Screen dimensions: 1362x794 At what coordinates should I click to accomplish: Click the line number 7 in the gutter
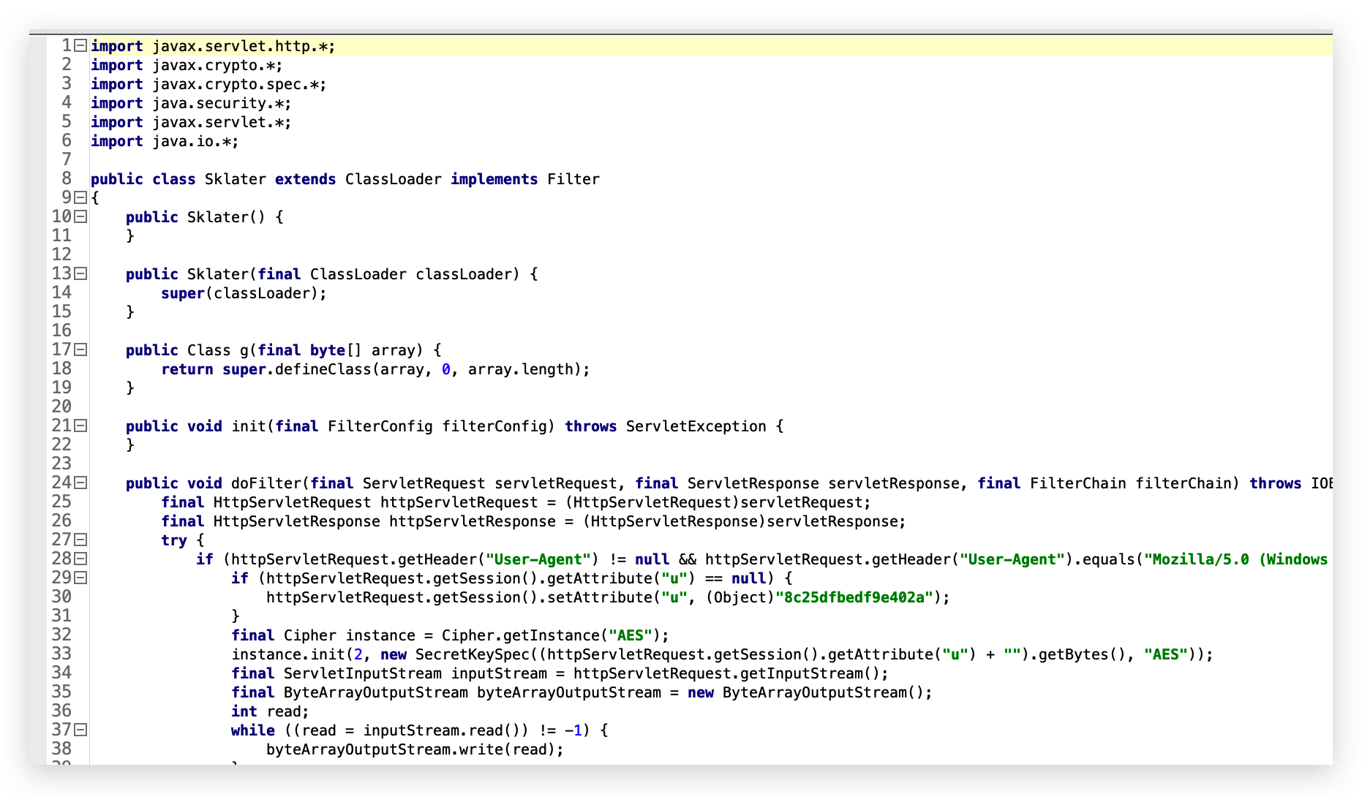67,159
